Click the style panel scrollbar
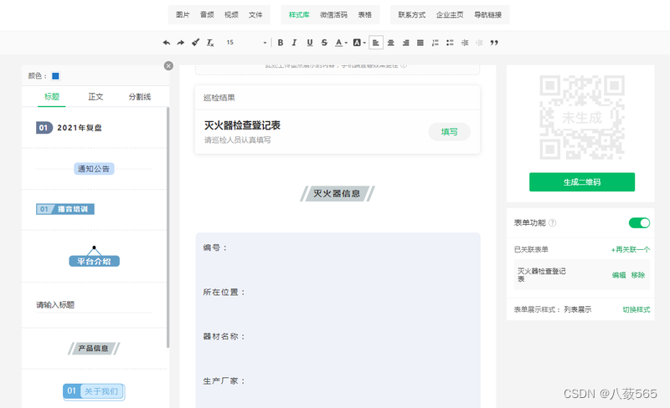The height and width of the screenshot is (408, 670). point(168,228)
